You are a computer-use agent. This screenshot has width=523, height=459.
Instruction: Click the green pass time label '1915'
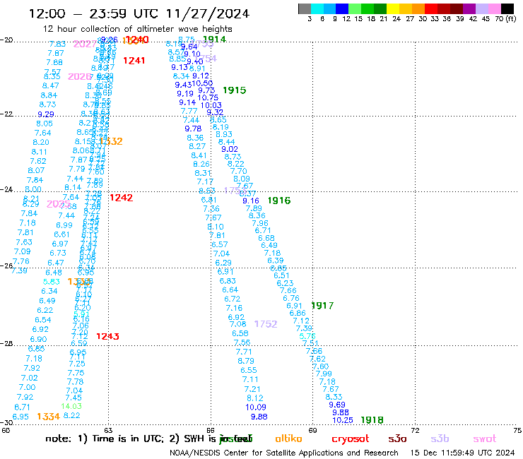pyautogui.click(x=235, y=90)
